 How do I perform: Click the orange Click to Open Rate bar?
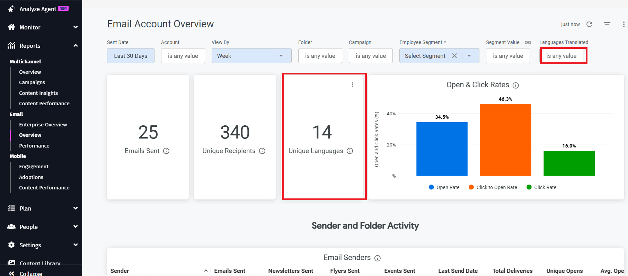505,140
